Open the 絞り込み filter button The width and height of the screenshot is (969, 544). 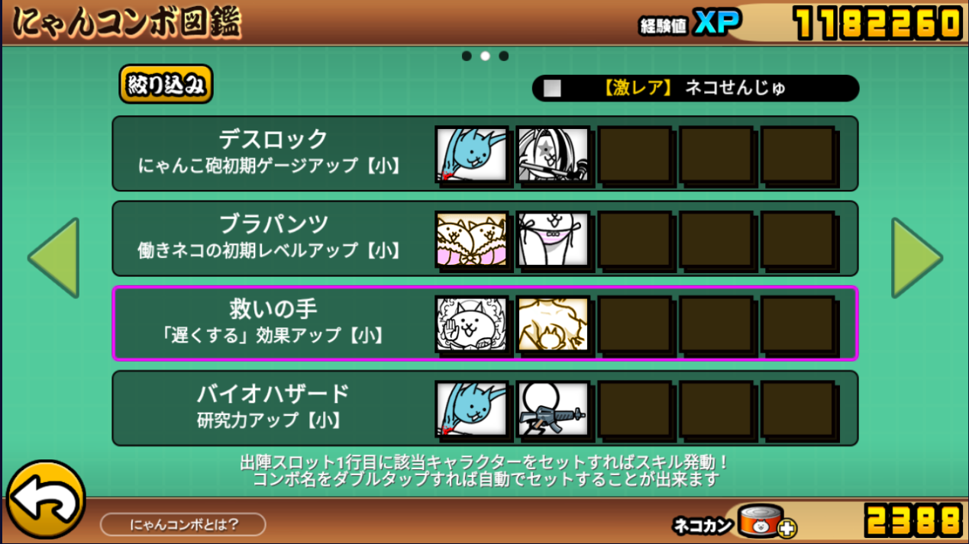tap(166, 85)
